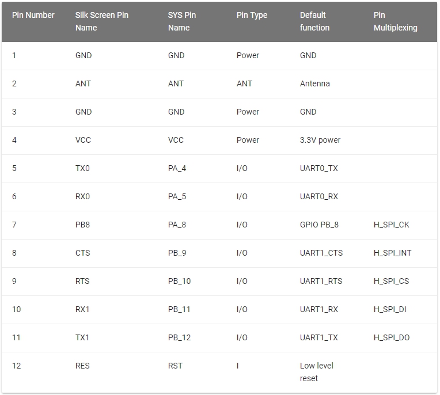This screenshot has height=395, width=440.
Task: Select the Antenna default function cell
Action: click(x=315, y=83)
